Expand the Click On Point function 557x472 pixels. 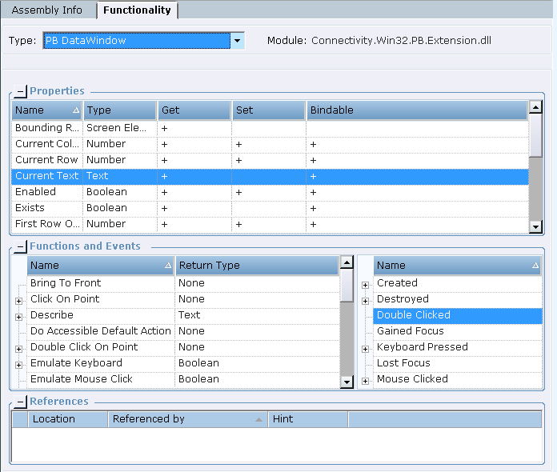click(19, 301)
